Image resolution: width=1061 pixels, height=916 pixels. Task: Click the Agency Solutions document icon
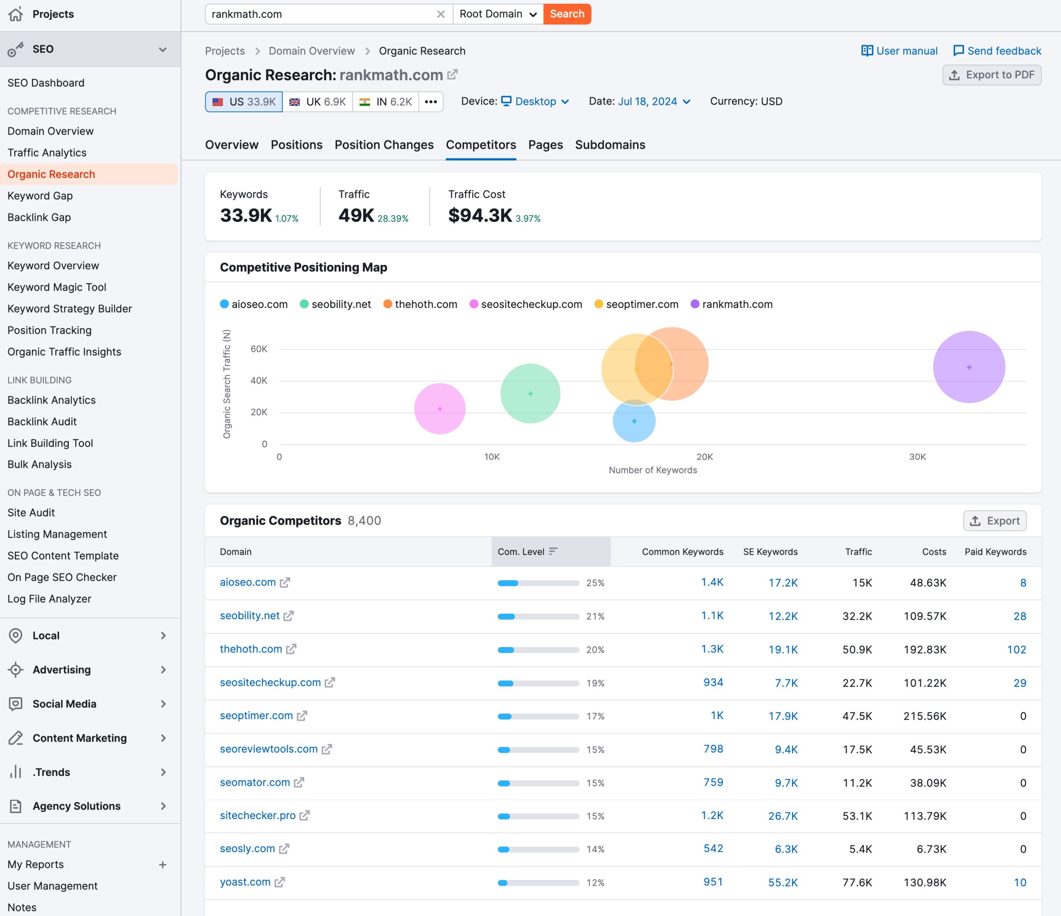(x=16, y=806)
